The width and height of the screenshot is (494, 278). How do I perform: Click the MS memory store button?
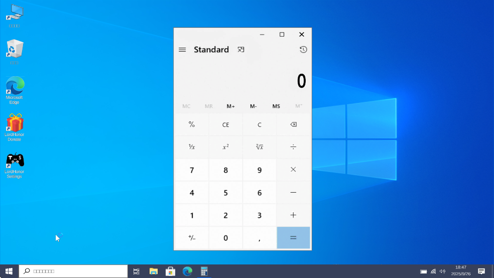tap(276, 106)
